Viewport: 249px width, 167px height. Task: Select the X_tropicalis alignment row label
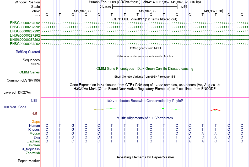coord(31,149)
